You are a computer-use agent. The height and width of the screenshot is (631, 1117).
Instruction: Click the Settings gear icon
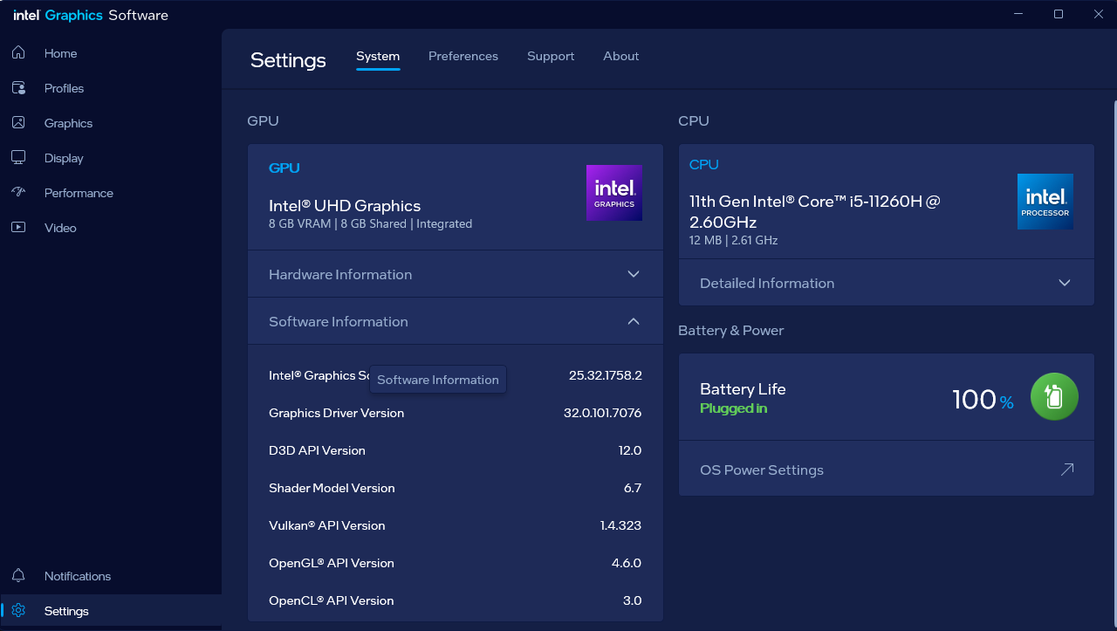point(18,611)
